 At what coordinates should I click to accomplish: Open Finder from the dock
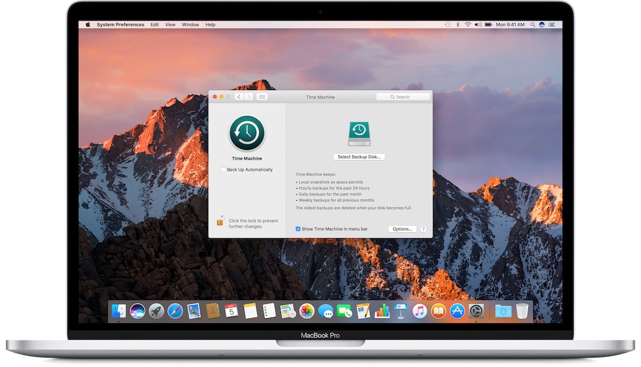tap(118, 311)
